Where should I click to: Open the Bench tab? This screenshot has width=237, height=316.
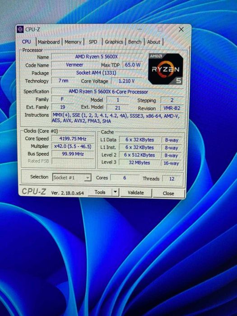[x=135, y=42]
